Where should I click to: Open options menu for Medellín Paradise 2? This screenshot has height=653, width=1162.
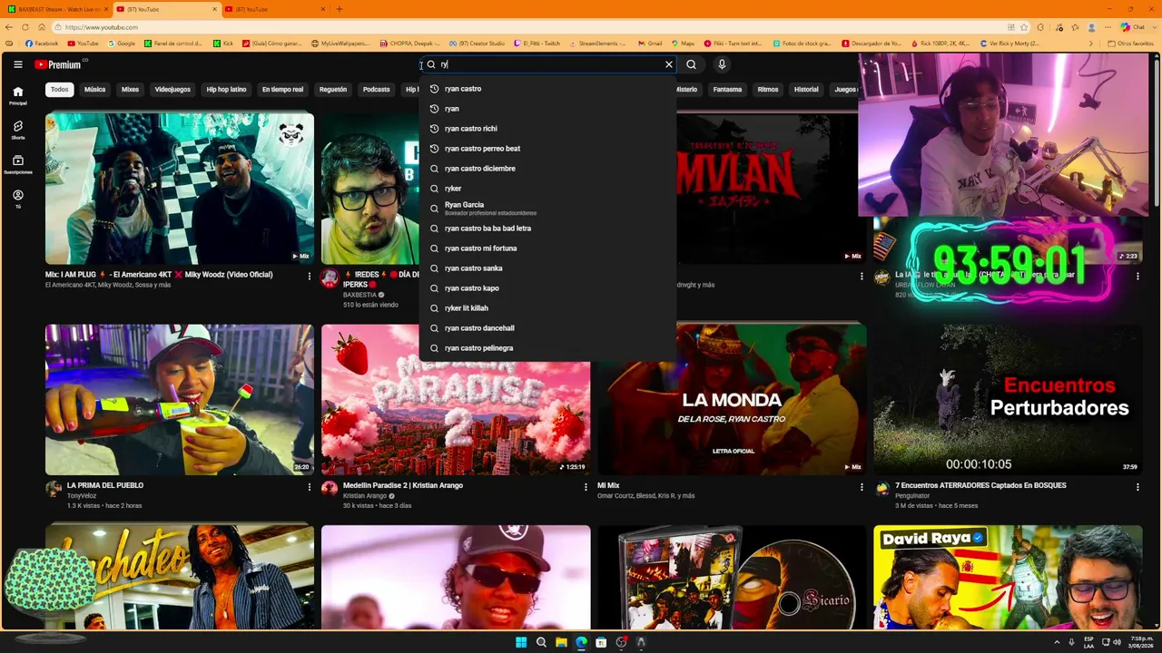coord(586,487)
